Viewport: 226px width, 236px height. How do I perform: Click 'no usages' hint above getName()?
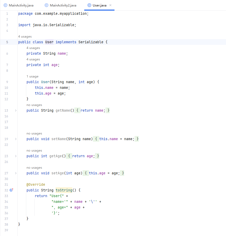click(x=34, y=105)
